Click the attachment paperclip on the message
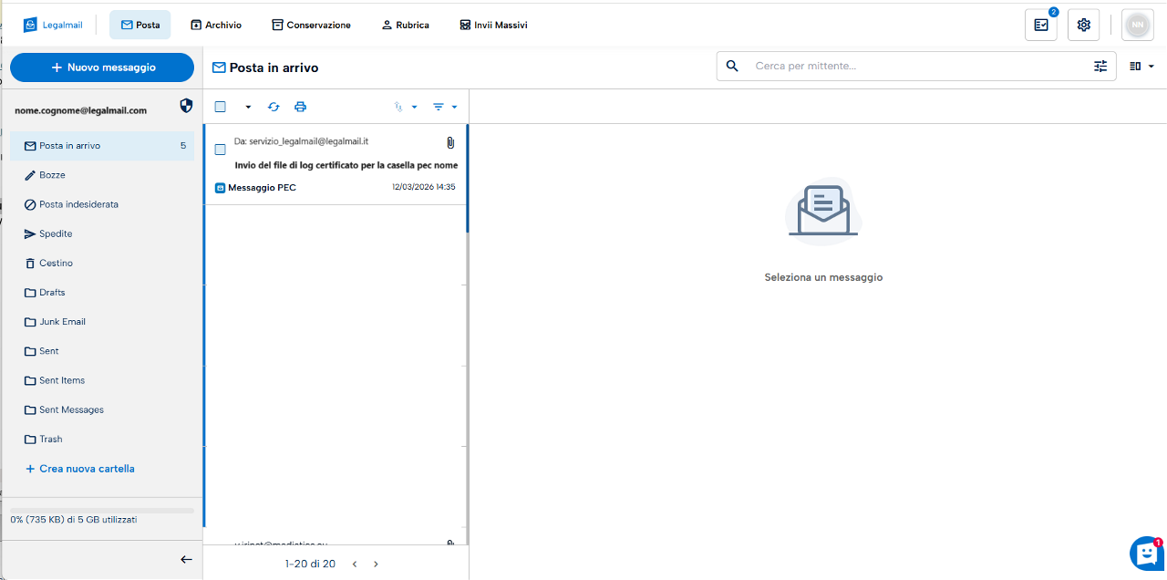Viewport: 1167px width, 580px height. (450, 143)
